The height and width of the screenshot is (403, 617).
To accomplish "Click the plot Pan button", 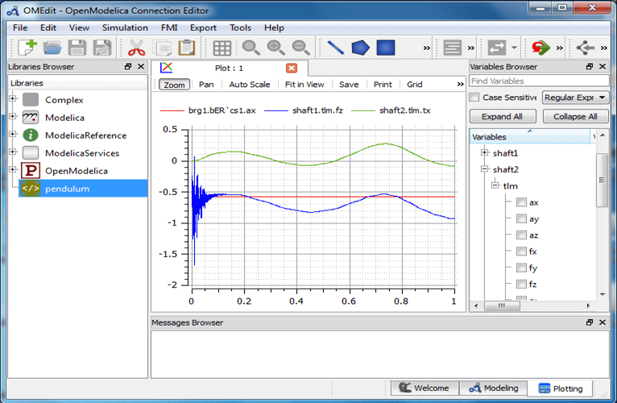I will (206, 85).
